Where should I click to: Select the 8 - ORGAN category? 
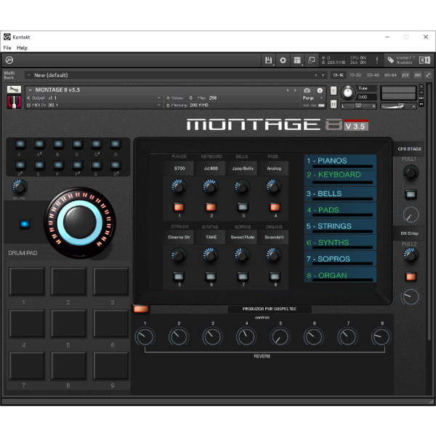[x=340, y=275]
